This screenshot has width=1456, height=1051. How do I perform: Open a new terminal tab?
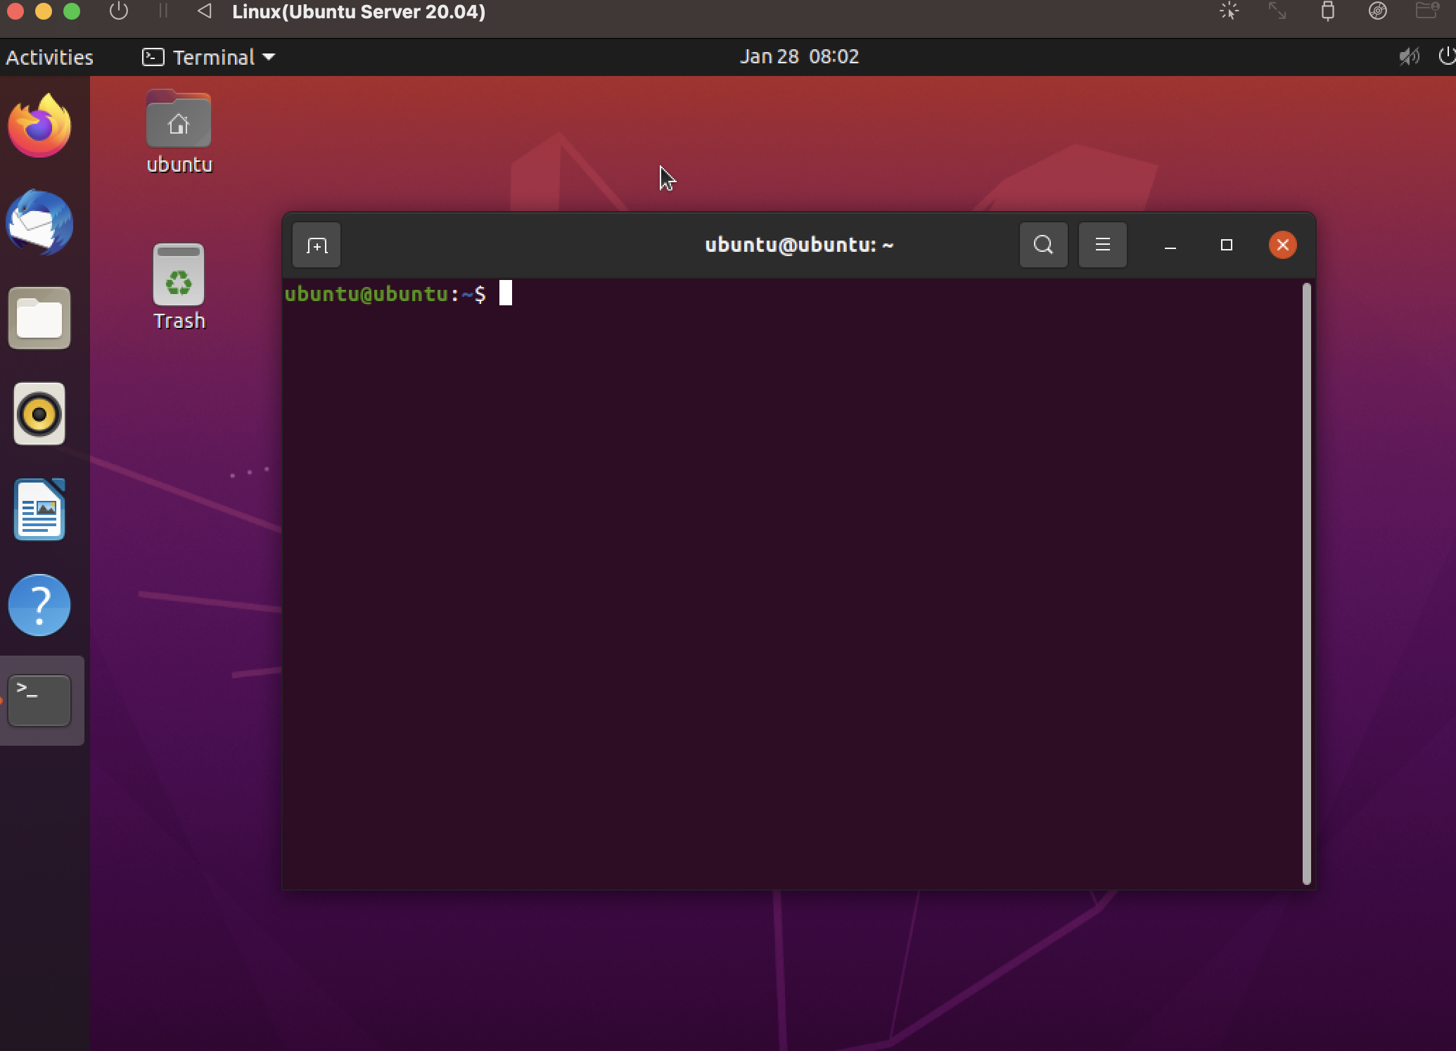(x=317, y=246)
